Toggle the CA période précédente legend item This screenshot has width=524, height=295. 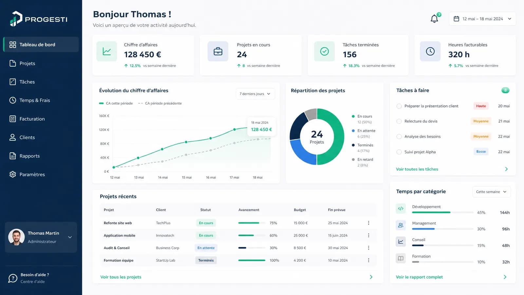click(x=160, y=103)
